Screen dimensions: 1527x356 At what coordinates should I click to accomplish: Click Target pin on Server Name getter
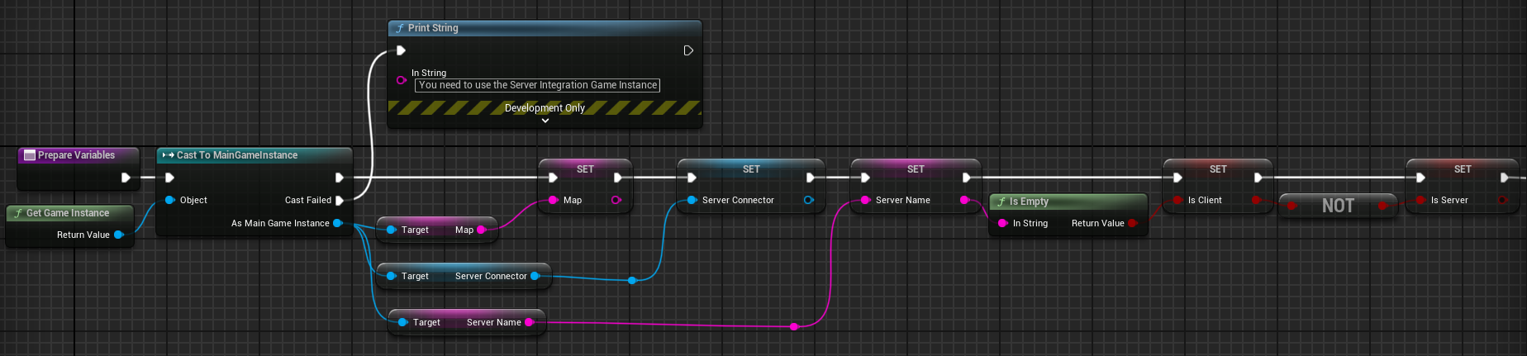402,322
